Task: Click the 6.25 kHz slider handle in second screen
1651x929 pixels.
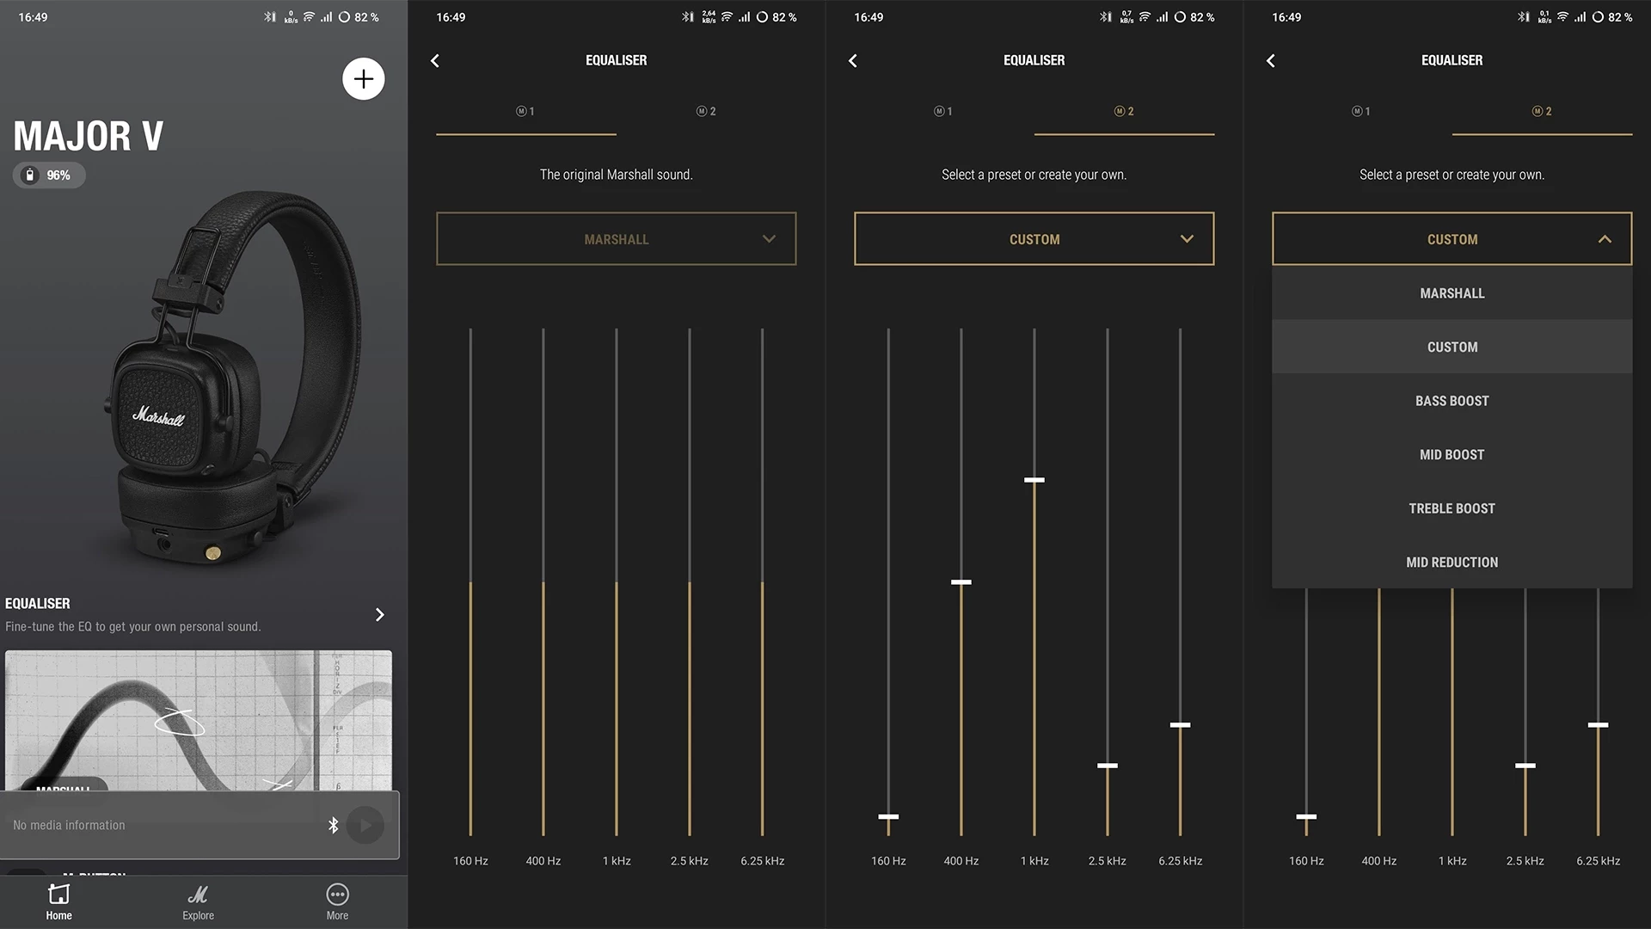Action: (x=1180, y=725)
